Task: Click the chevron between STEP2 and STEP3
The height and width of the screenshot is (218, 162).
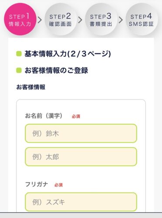Action: click(80, 20)
